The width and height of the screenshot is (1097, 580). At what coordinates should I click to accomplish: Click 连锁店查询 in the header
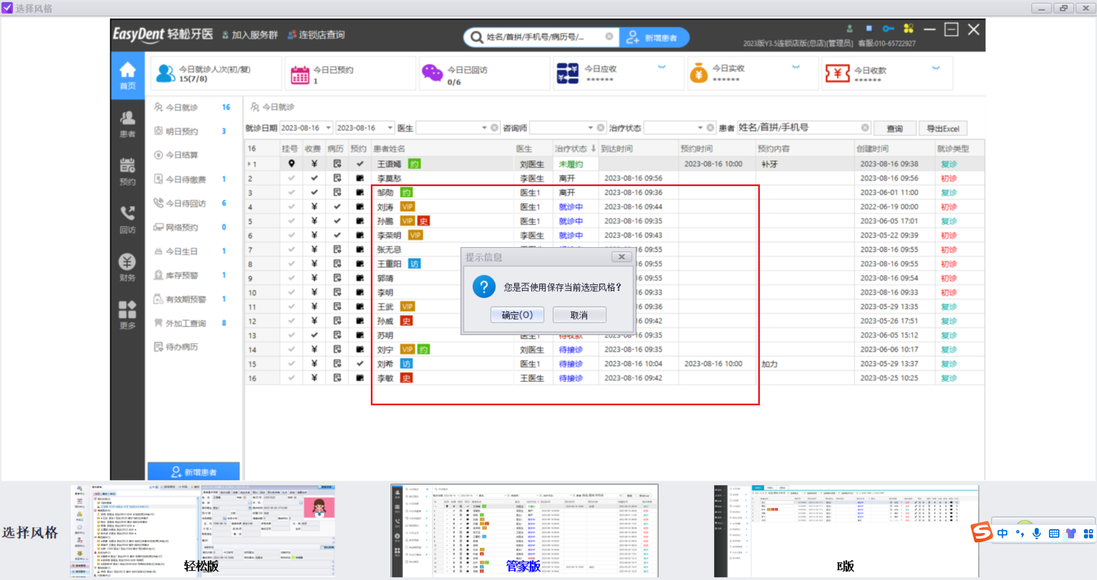(316, 35)
